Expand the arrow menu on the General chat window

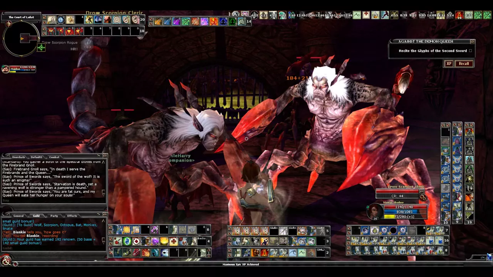point(99,214)
